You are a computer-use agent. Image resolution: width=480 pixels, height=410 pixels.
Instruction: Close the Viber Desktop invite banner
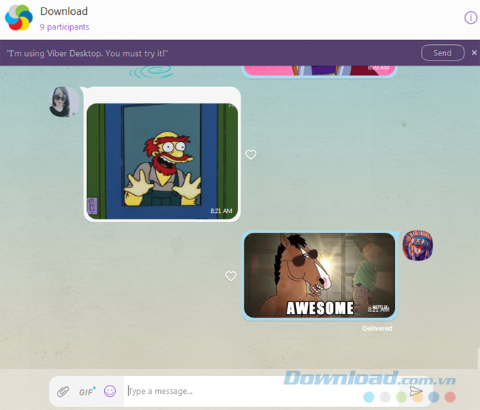coord(474,52)
